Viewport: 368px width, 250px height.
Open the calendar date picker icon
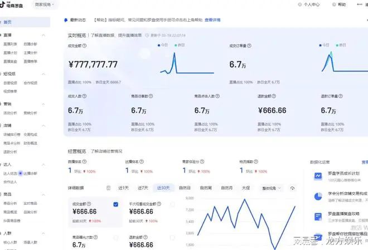tap(108, 188)
